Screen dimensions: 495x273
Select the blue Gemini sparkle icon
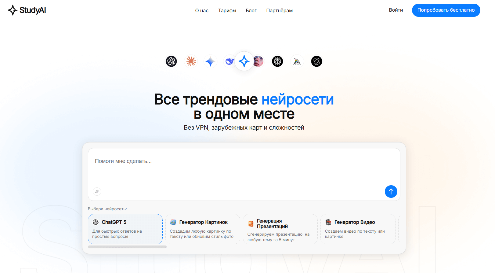(210, 61)
